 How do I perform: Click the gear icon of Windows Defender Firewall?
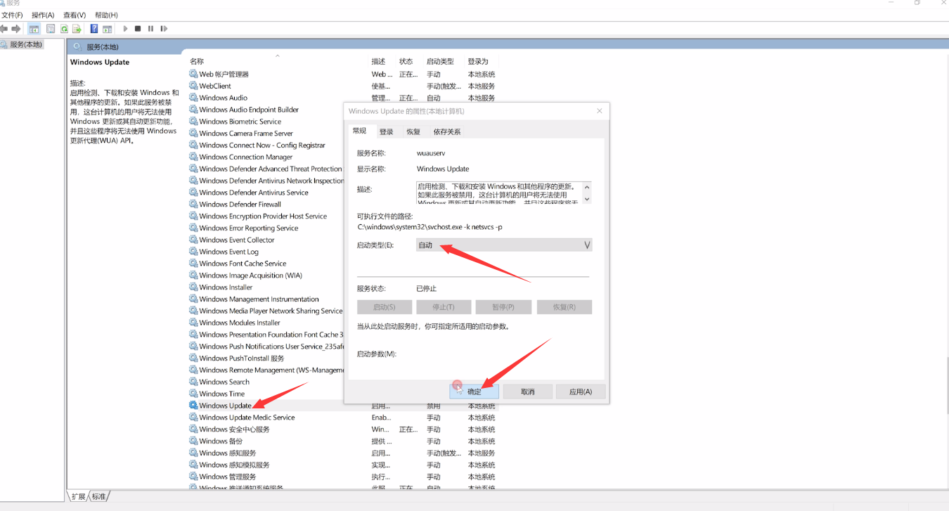point(193,205)
